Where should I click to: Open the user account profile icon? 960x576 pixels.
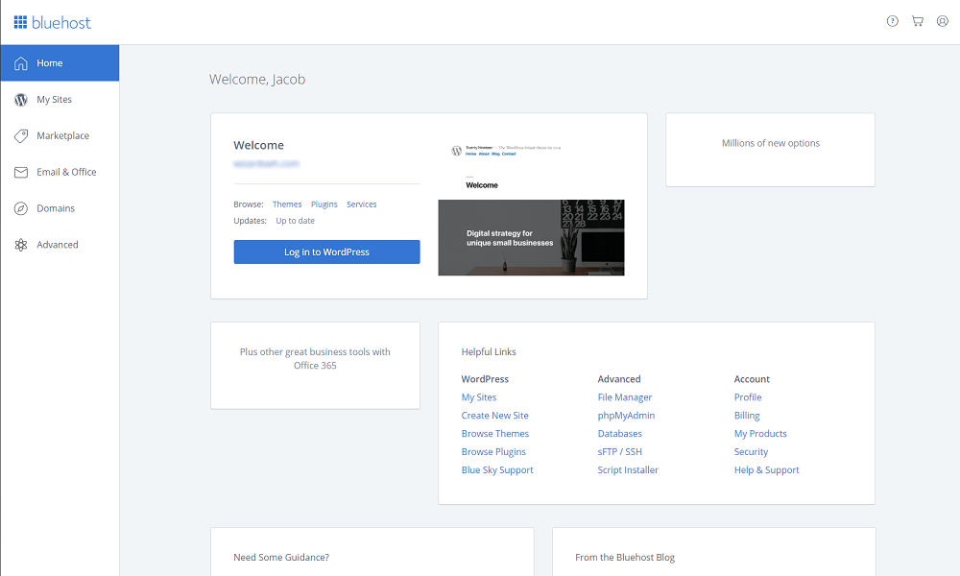click(x=943, y=21)
